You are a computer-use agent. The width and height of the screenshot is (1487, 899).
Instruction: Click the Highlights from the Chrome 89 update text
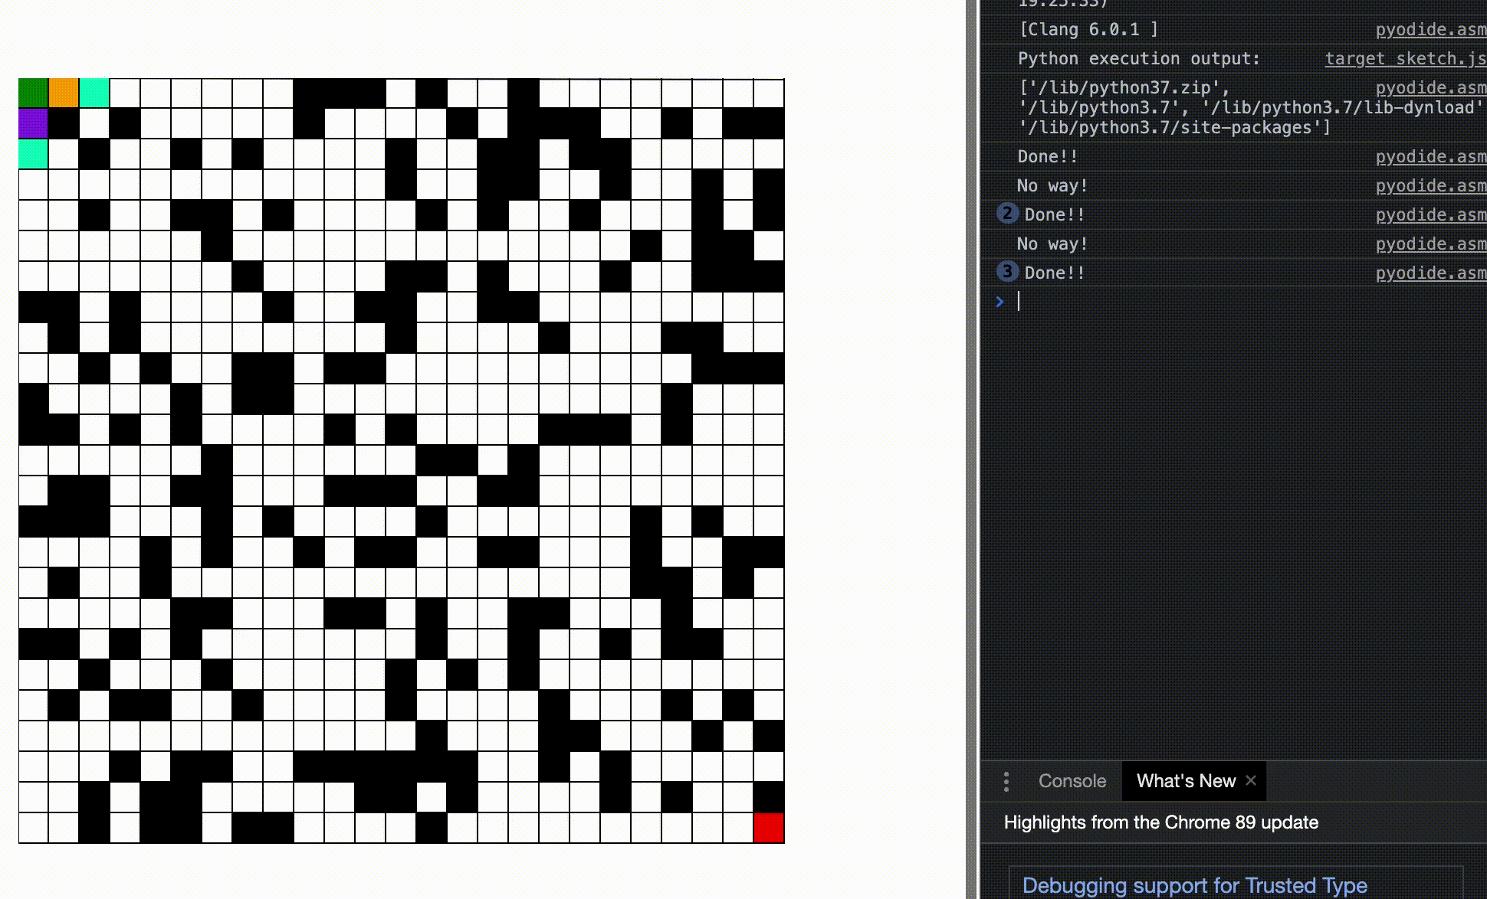pos(1160,822)
